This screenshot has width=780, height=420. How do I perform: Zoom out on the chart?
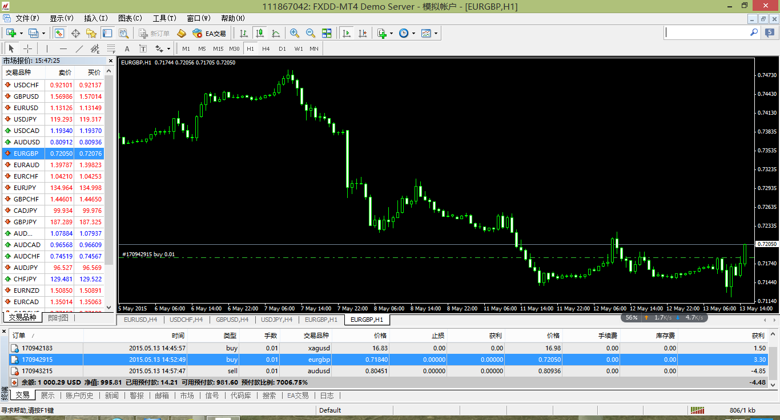pos(311,33)
